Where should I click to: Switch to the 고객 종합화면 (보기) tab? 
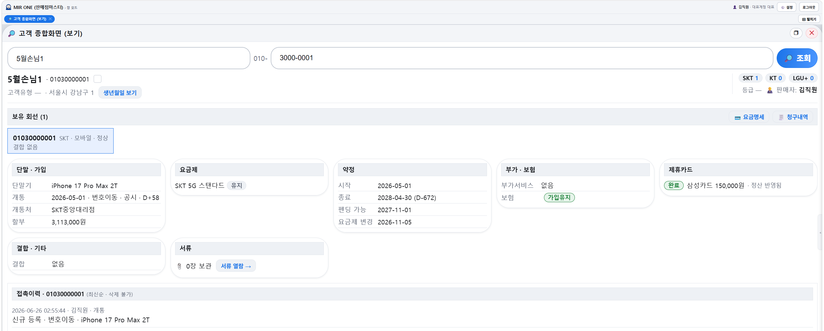(x=29, y=19)
